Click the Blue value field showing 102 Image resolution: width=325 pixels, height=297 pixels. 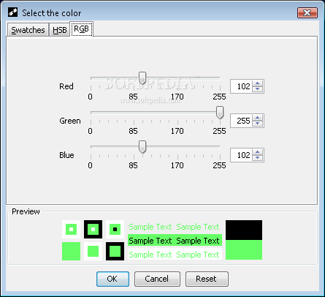[242, 155]
